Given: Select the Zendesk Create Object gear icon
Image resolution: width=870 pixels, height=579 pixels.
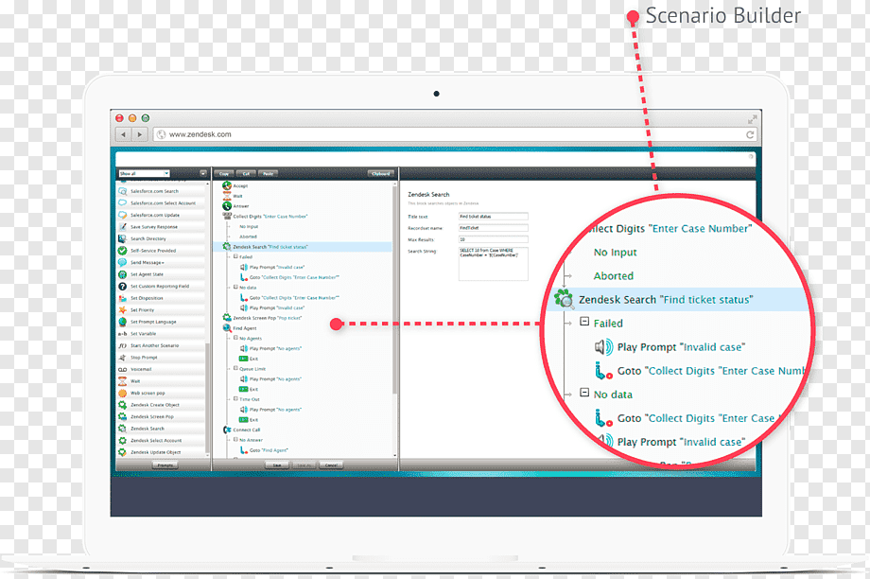Looking at the screenshot, I should tap(122, 405).
